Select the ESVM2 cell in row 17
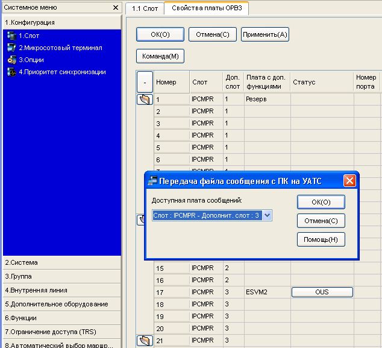Viewport: 382px width, 348px height. click(268, 292)
